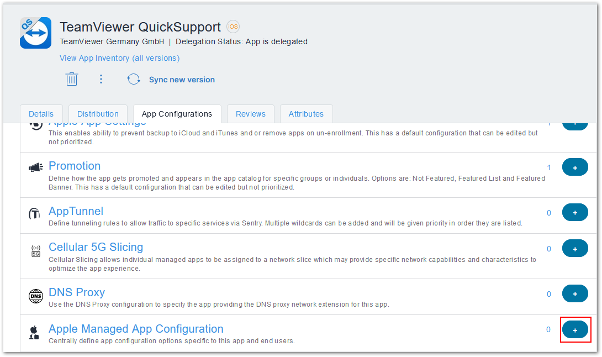Open the three-dot overflow menu icon
This screenshot has height=357, width=602.
[101, 78]
